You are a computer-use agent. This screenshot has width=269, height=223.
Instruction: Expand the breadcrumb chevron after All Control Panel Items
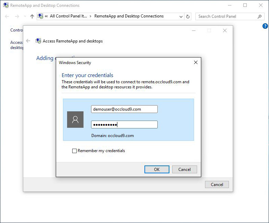(90, 16)
